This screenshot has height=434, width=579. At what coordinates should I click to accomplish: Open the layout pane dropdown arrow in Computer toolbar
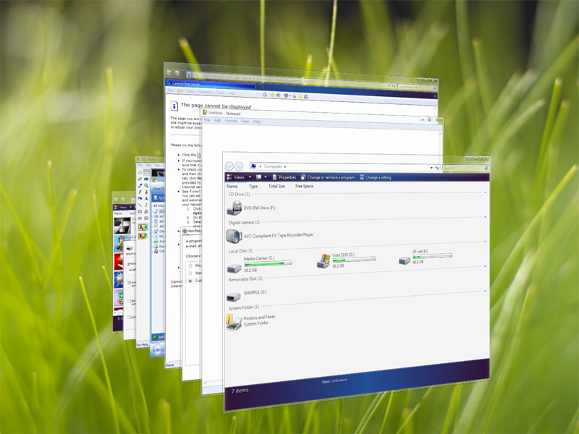tap(265, 177)
